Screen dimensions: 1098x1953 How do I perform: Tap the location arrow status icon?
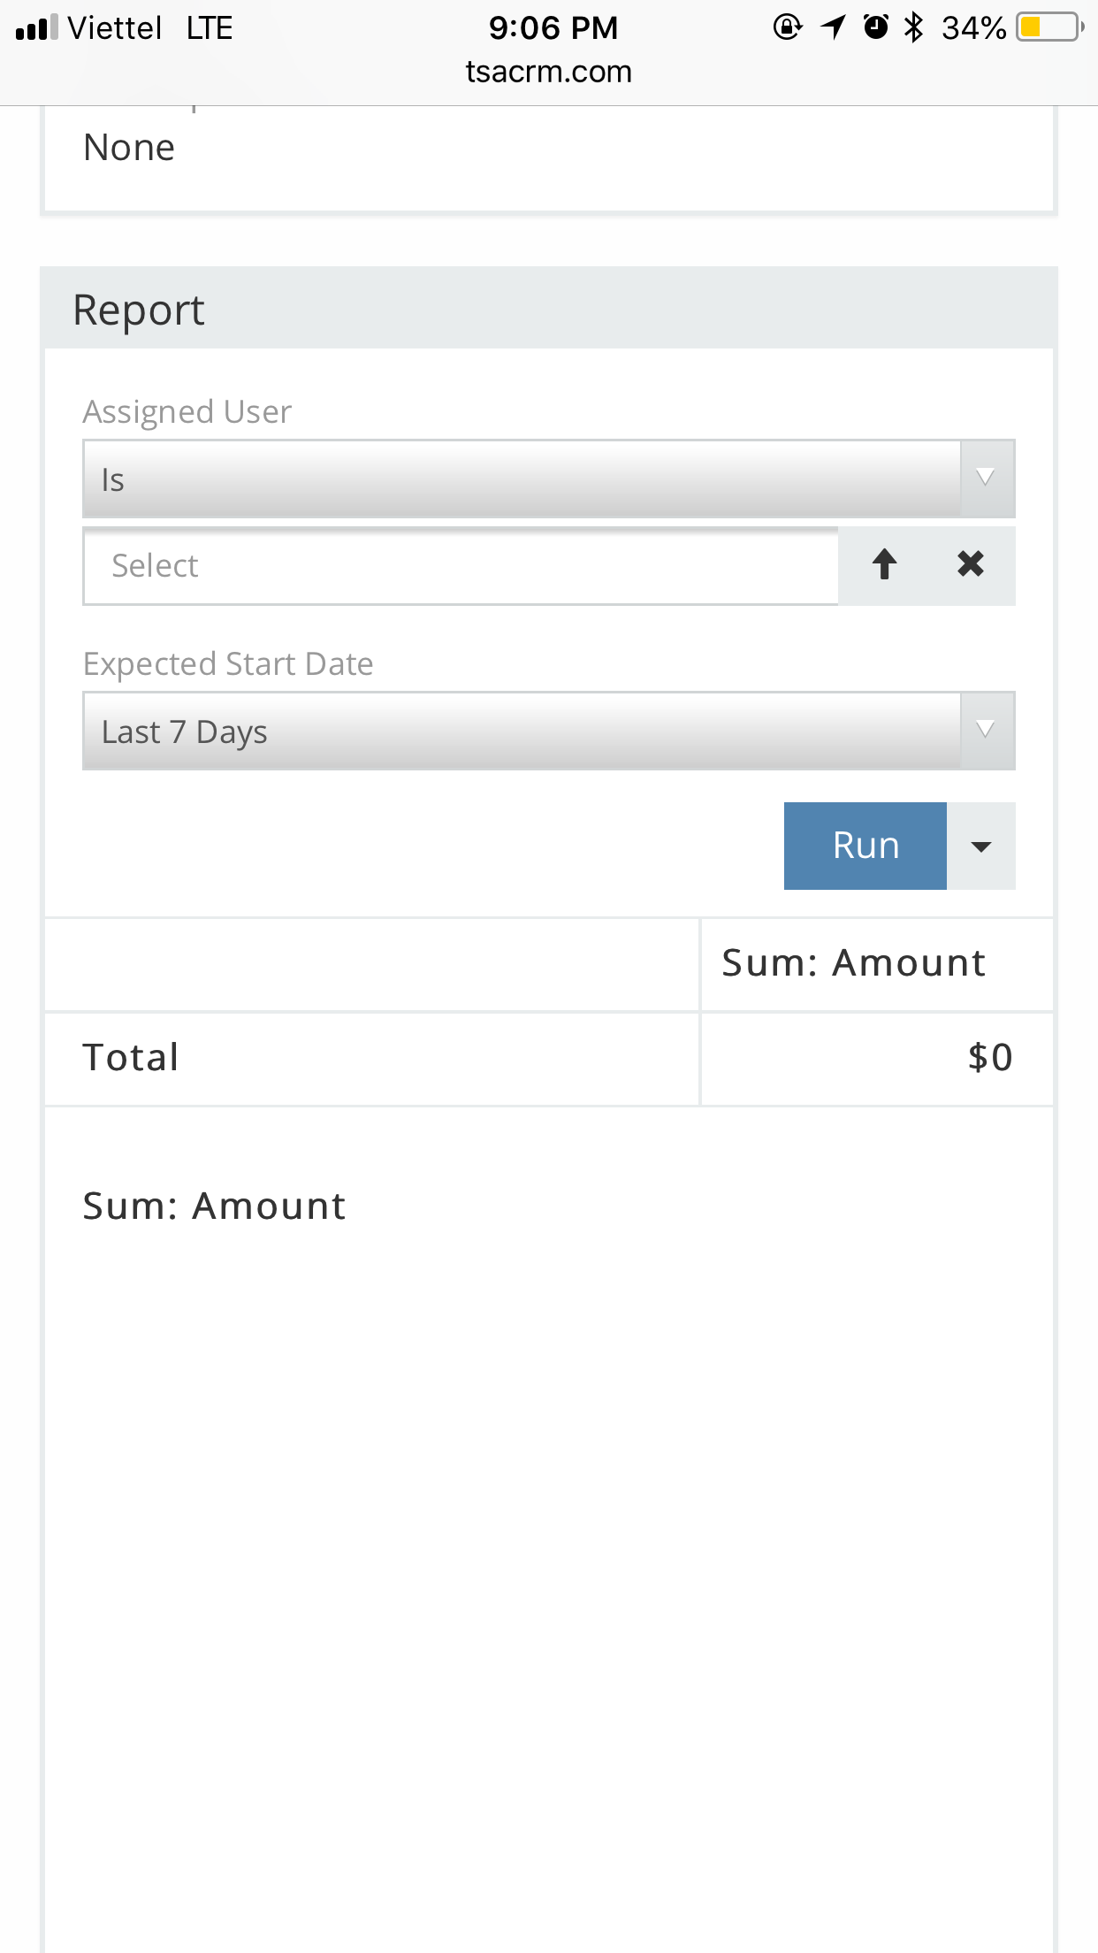(833, 27)
